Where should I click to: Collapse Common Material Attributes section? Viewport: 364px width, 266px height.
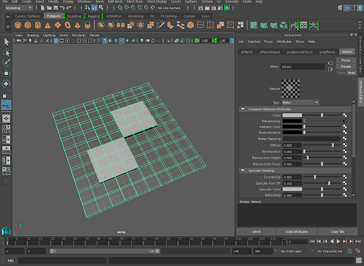[x=243, y=109]
